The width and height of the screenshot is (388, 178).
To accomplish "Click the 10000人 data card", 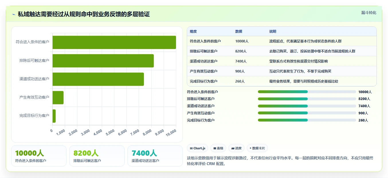I will pos(39,156).
